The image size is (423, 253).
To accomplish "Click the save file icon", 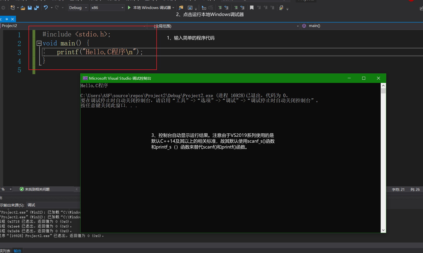I will click(30, 8).
